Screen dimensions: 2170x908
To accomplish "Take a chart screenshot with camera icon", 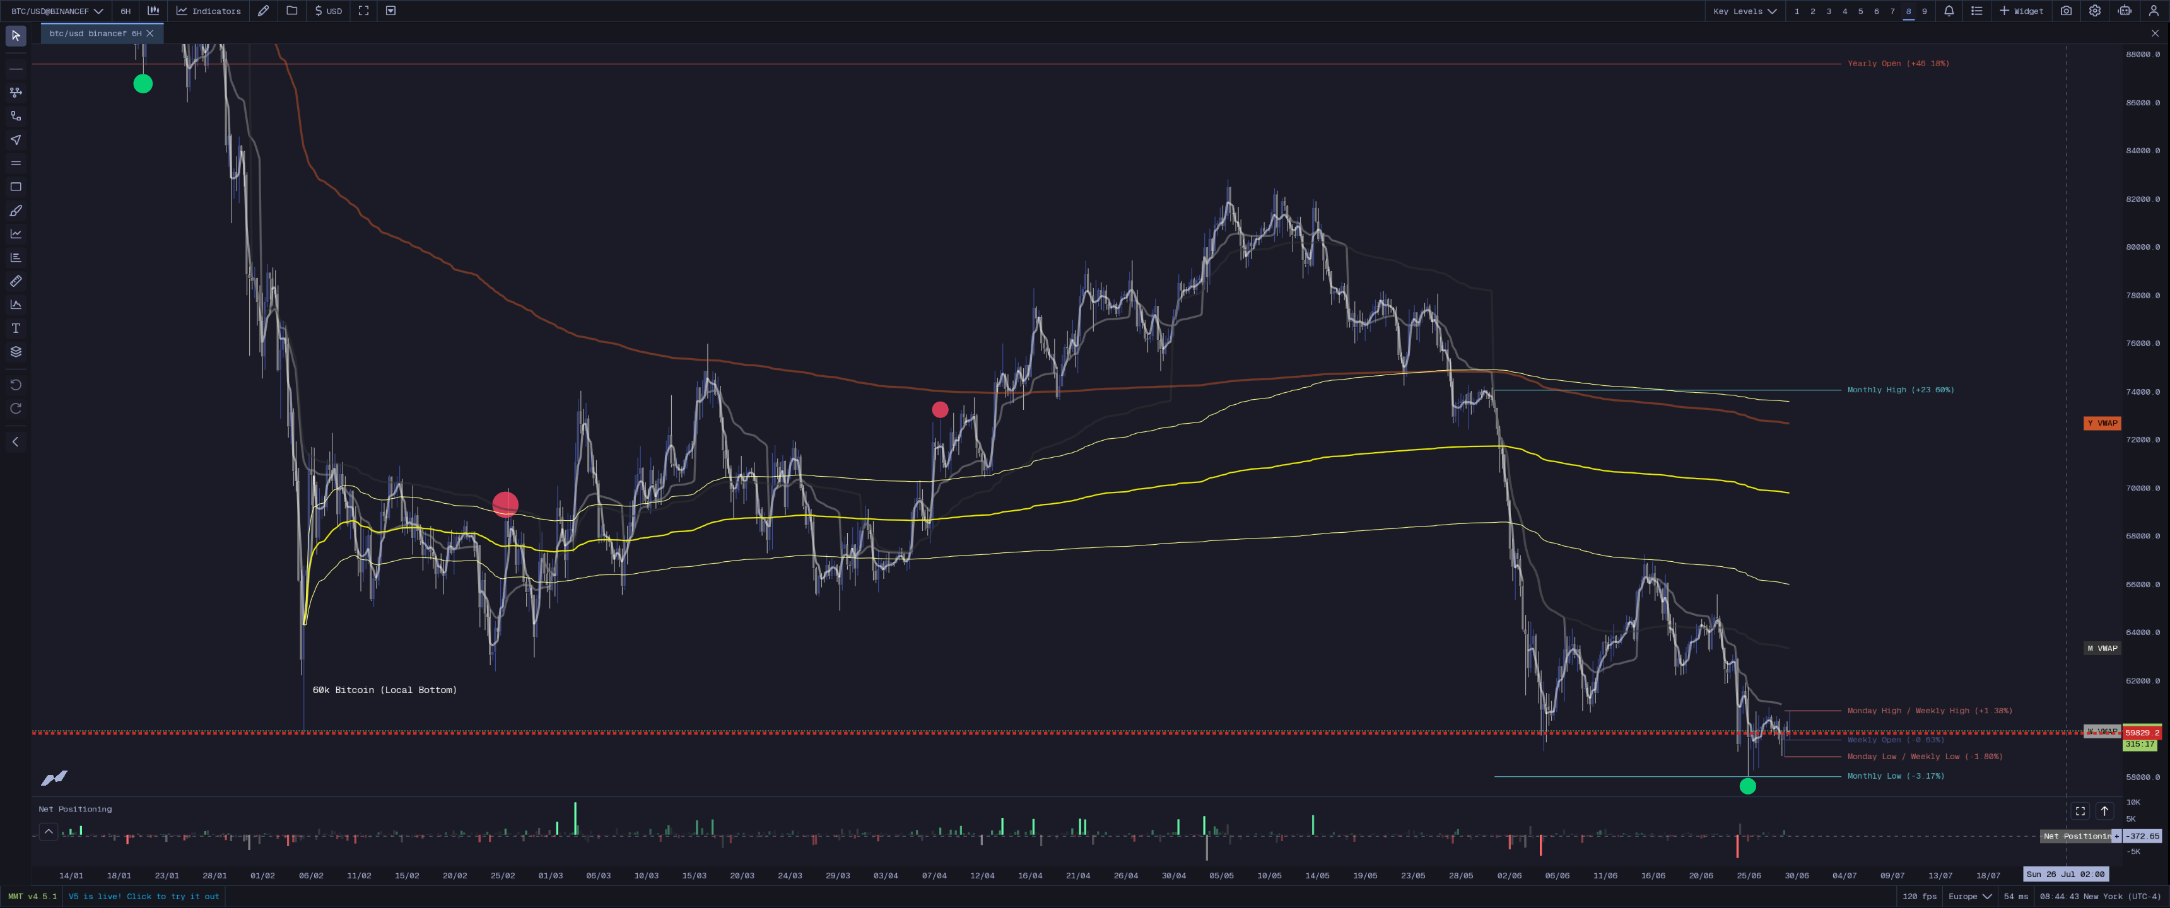I will (2065, 11).
